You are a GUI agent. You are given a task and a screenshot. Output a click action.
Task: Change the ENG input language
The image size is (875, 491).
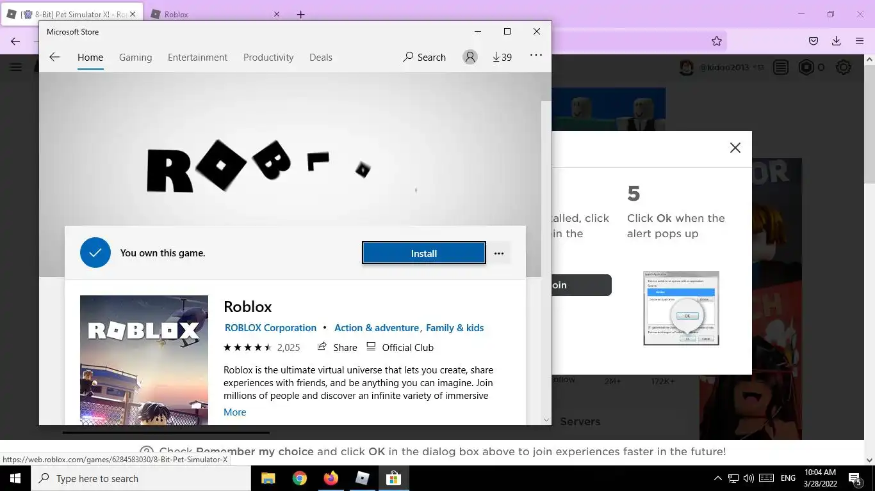(x=788, y=478)
